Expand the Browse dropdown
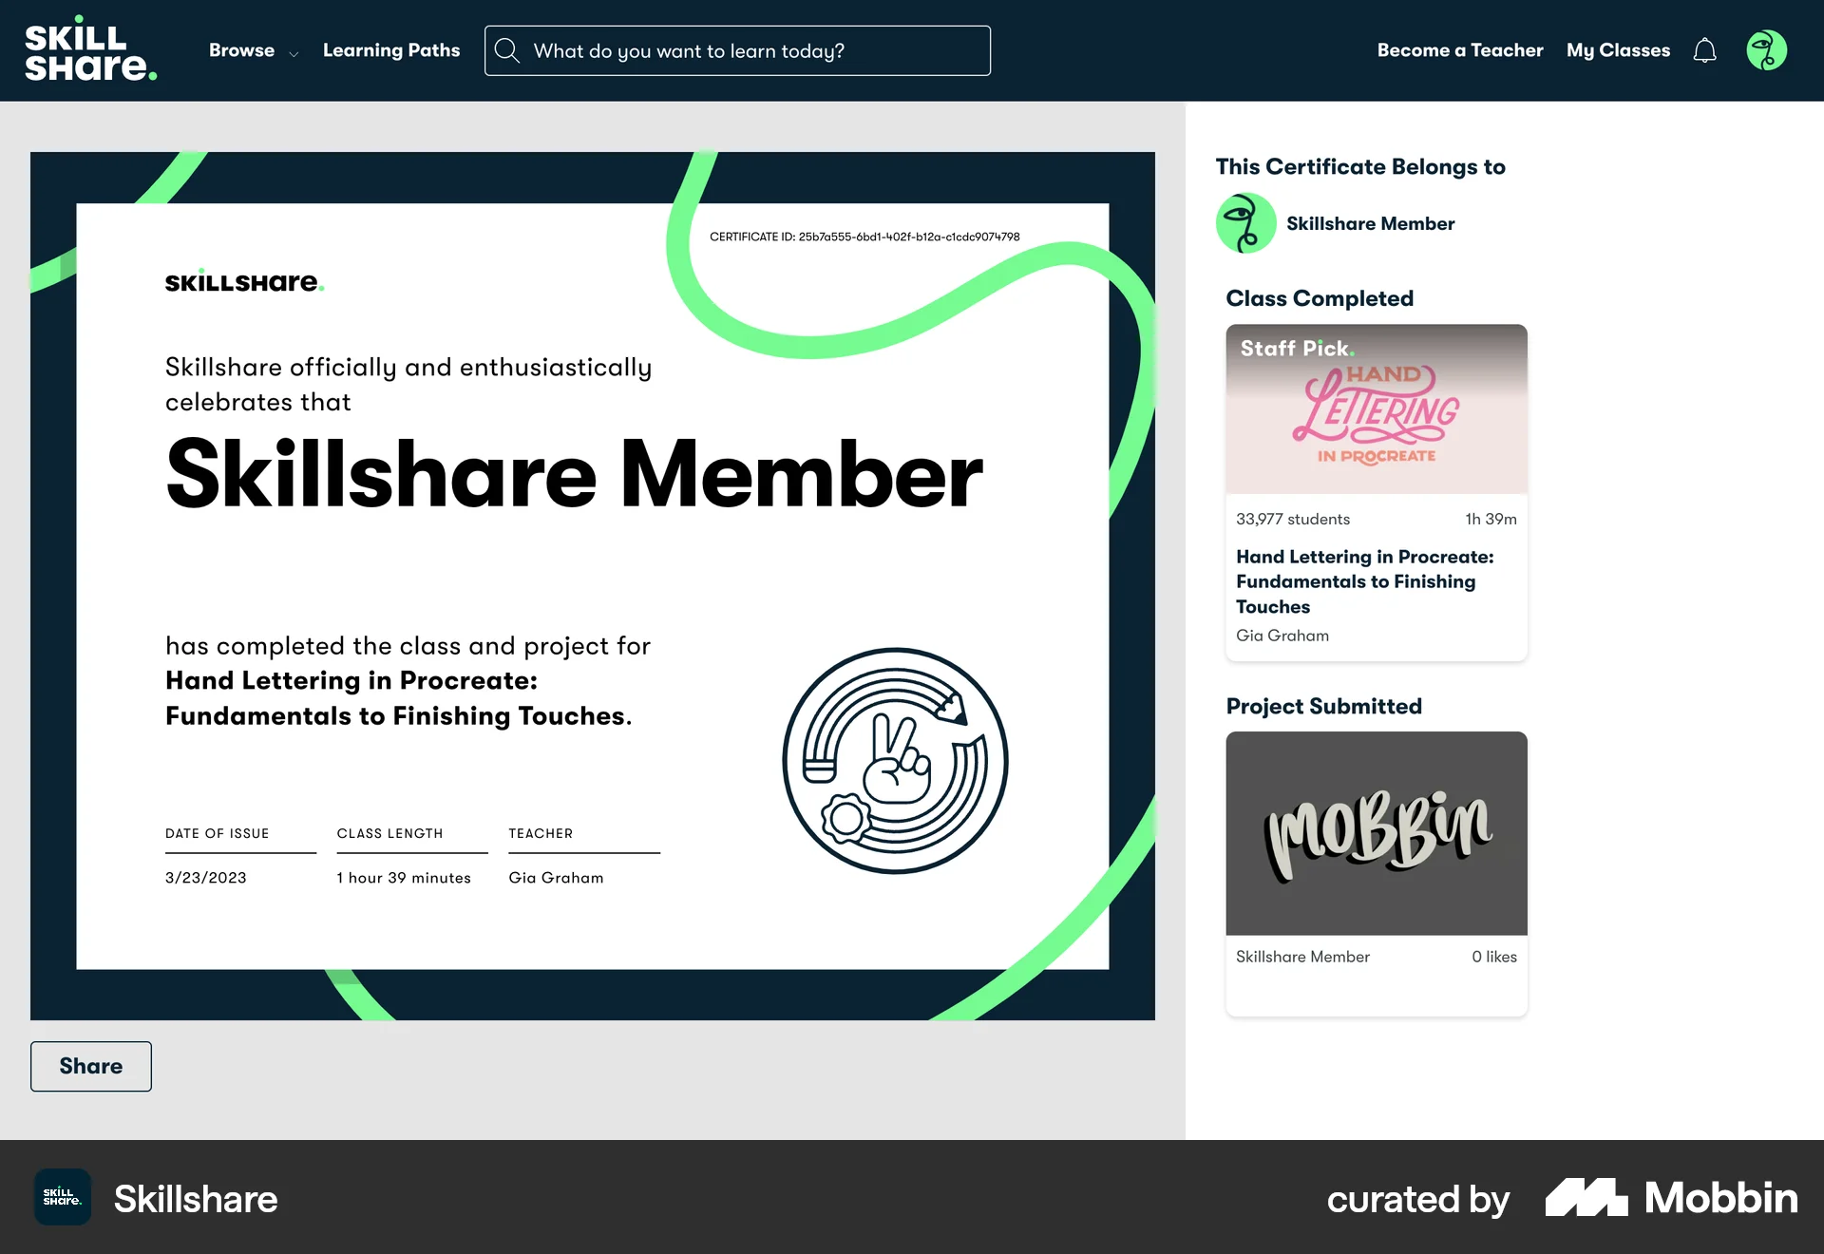The width and height of the screenshot is (1824, 1254). tap(253, 50)
